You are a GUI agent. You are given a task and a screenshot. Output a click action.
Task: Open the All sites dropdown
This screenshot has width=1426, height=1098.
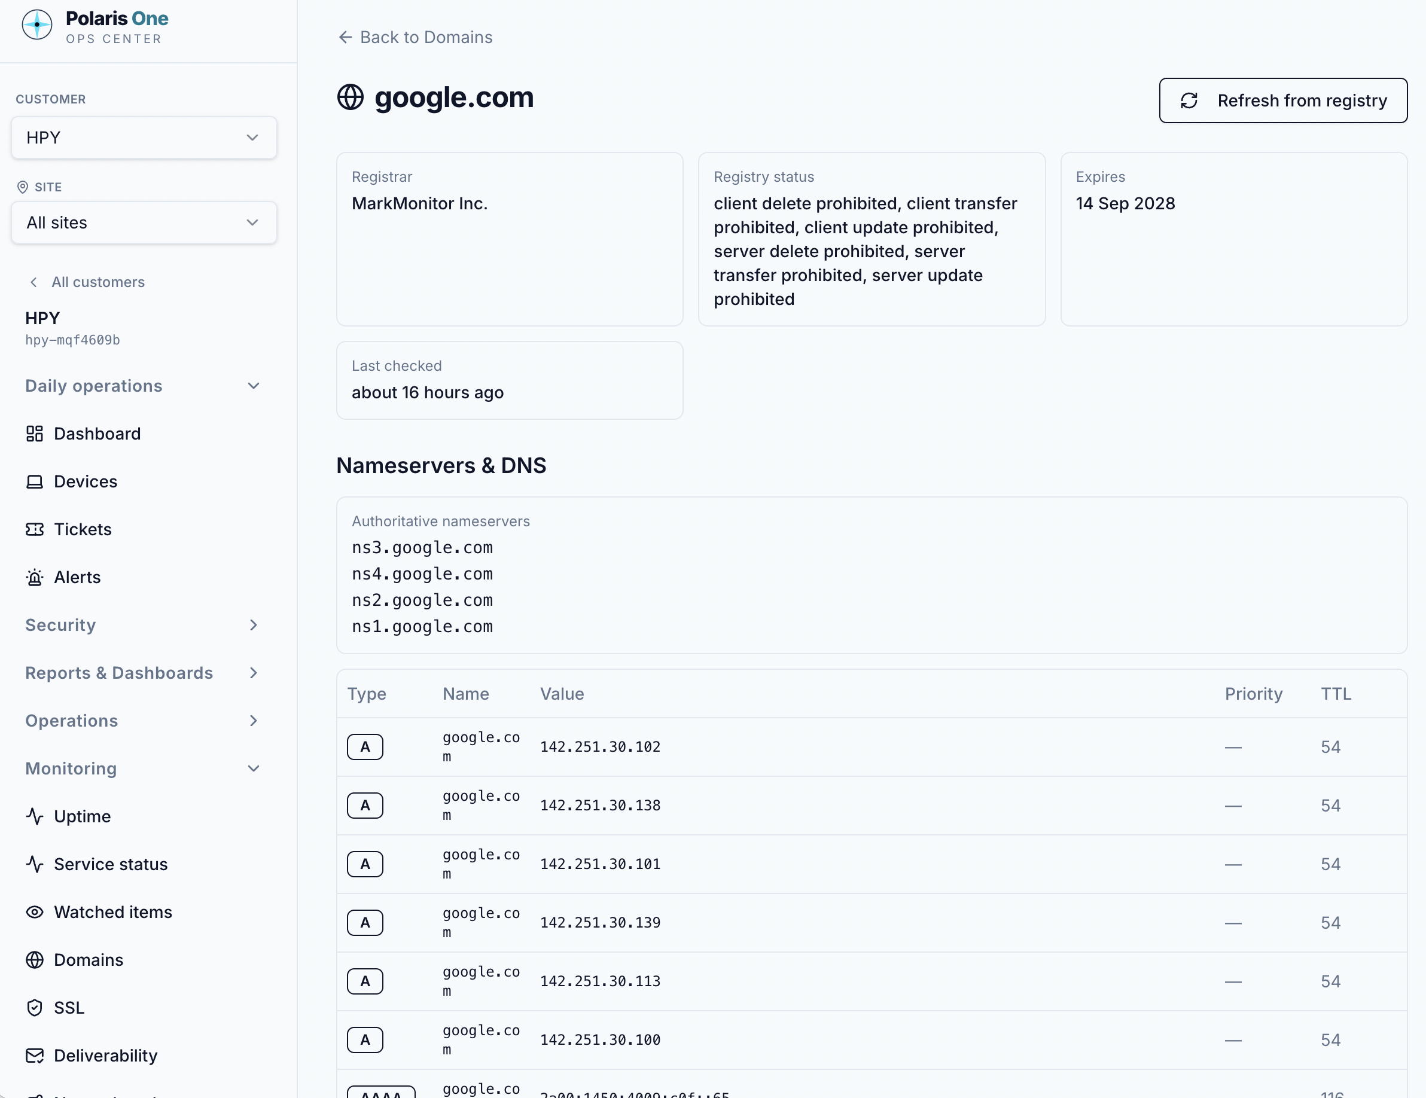tap(144, 222)
